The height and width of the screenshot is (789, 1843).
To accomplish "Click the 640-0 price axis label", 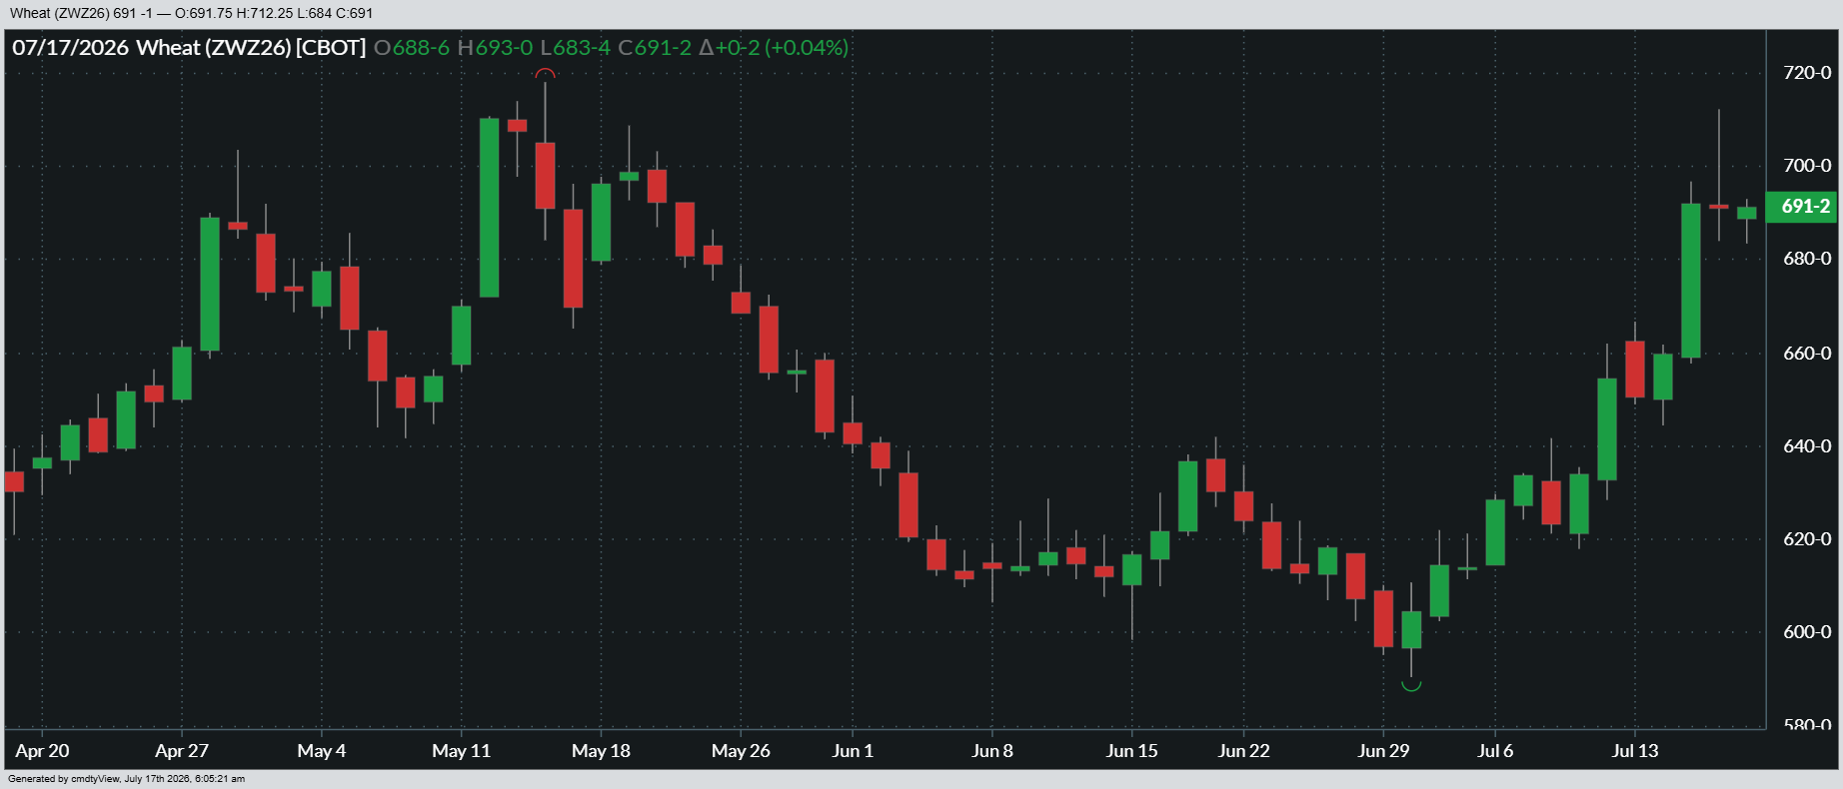I will [x=1807, y=446].
